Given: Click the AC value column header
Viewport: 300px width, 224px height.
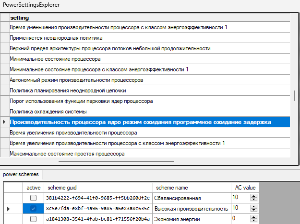Looking at the screenshot, I should coord(245,188).
